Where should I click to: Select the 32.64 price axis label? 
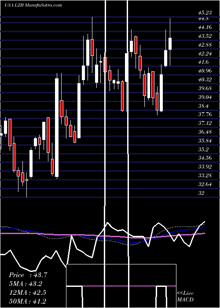[x=205, y=184]
